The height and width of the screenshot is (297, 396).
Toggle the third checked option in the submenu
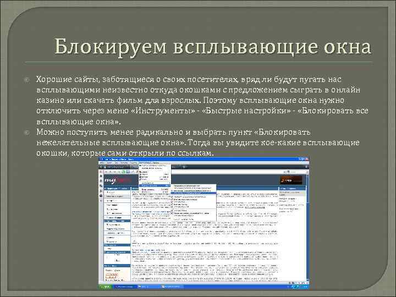tap(194, 202)
